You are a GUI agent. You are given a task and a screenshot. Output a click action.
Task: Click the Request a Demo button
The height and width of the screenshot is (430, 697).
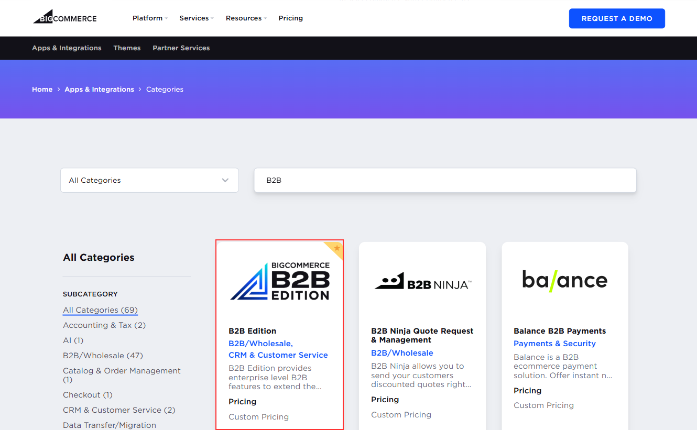617,18
